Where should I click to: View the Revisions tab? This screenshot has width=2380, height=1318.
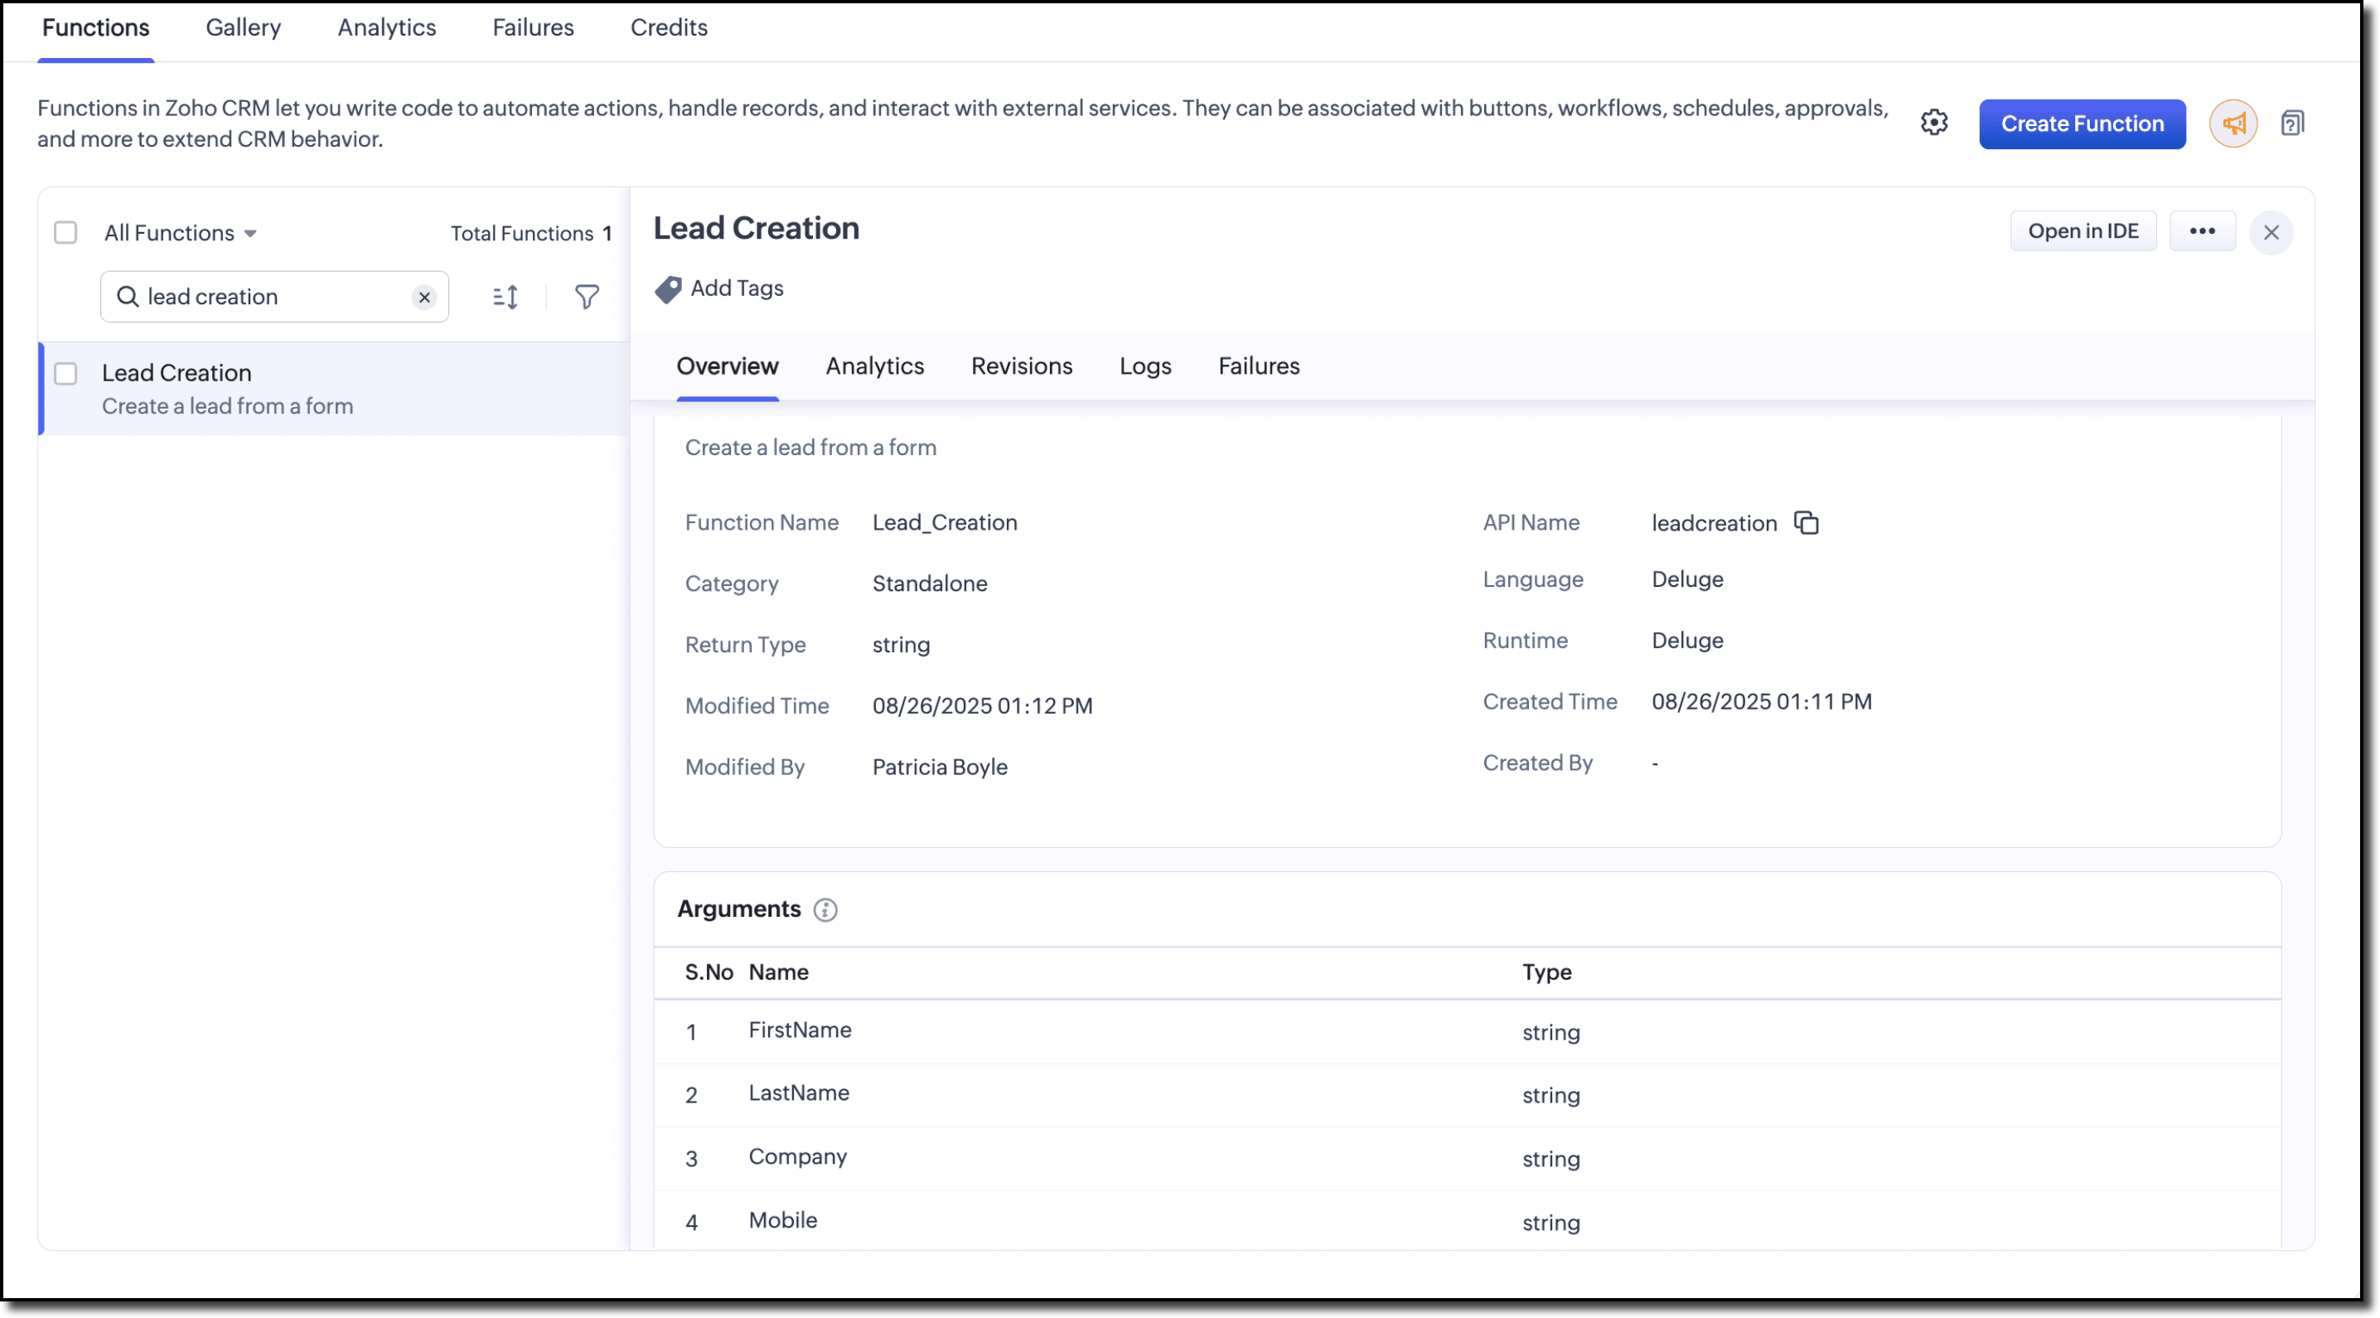(1021, 366)
